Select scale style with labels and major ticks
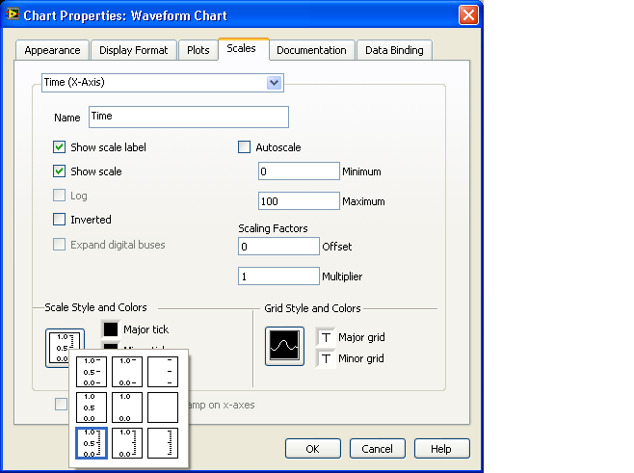 [x=92, y=371]
